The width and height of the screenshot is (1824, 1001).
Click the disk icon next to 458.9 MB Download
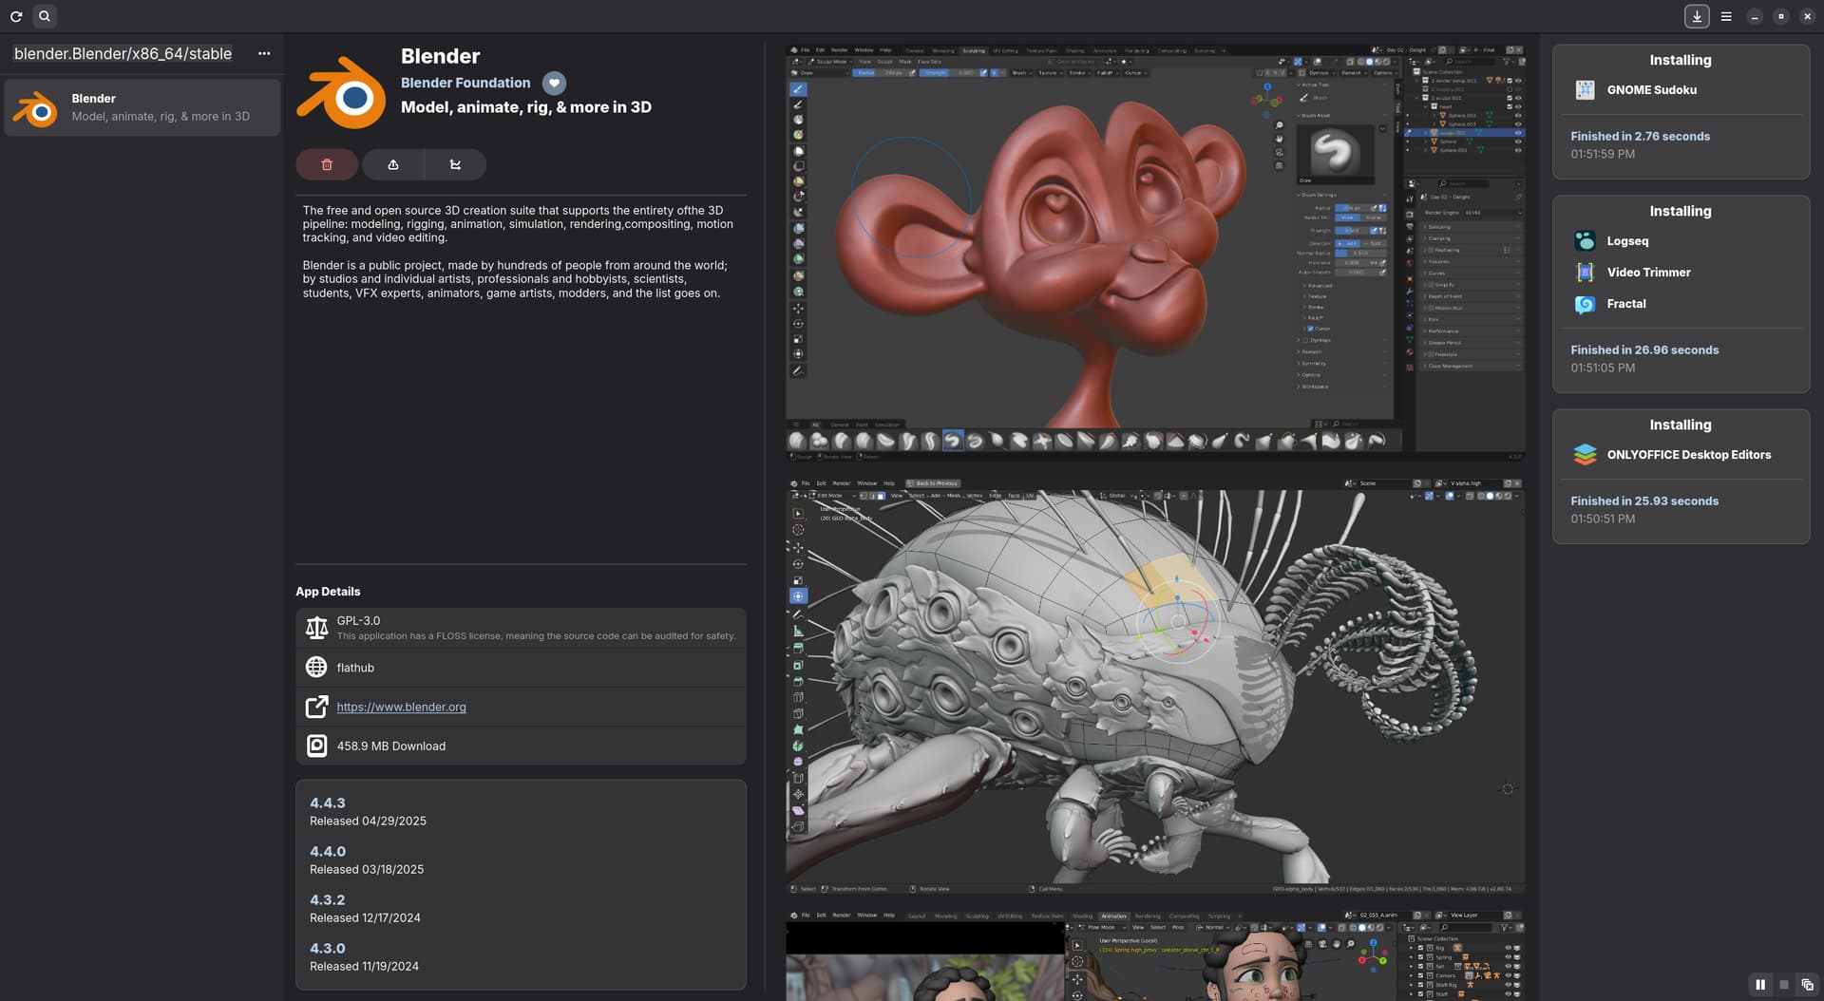coord(316,746)
